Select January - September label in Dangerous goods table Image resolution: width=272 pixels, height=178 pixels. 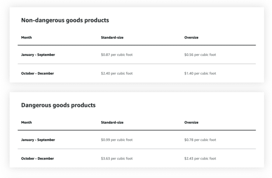(38, 140)
